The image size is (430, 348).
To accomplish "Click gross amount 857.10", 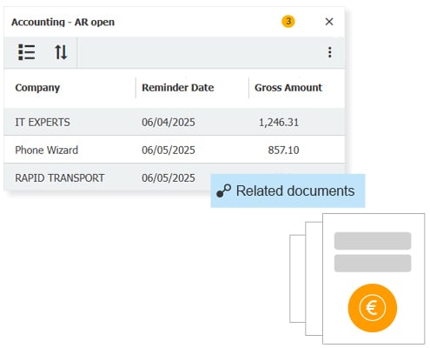I will pyautogui.click(x=283, y=150).
